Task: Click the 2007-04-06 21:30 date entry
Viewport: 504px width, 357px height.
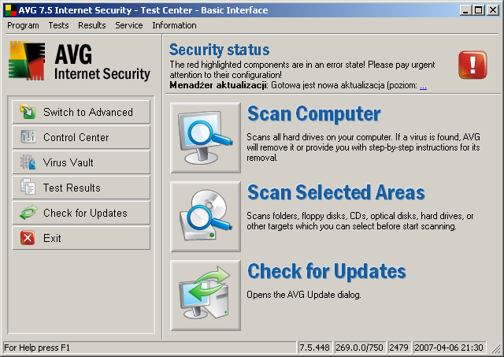Action: [449, 348]
